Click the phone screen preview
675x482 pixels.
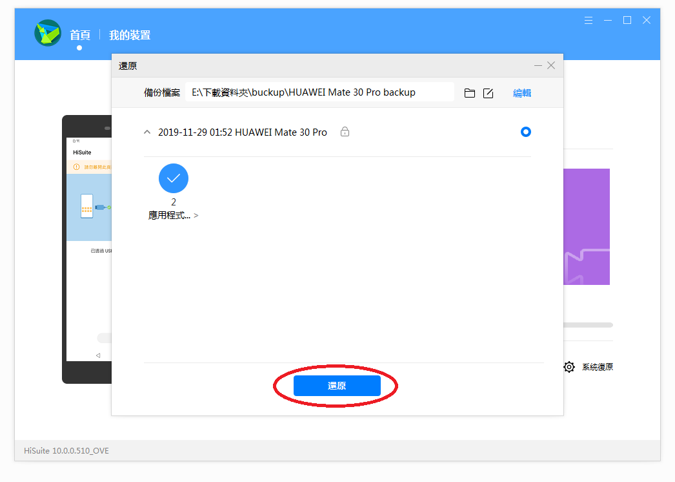(x=89, y=249)
